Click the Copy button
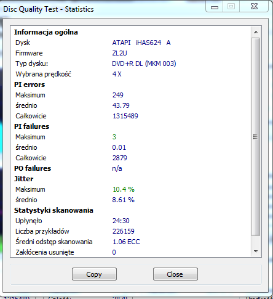 (x=94, y=274)
